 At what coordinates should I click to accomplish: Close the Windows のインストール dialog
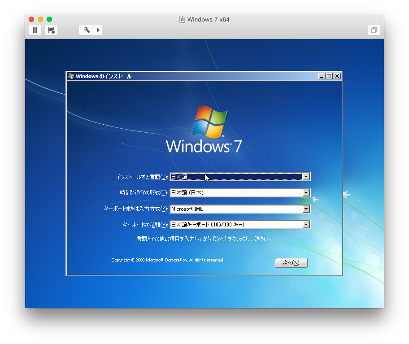tap(337, 76)
